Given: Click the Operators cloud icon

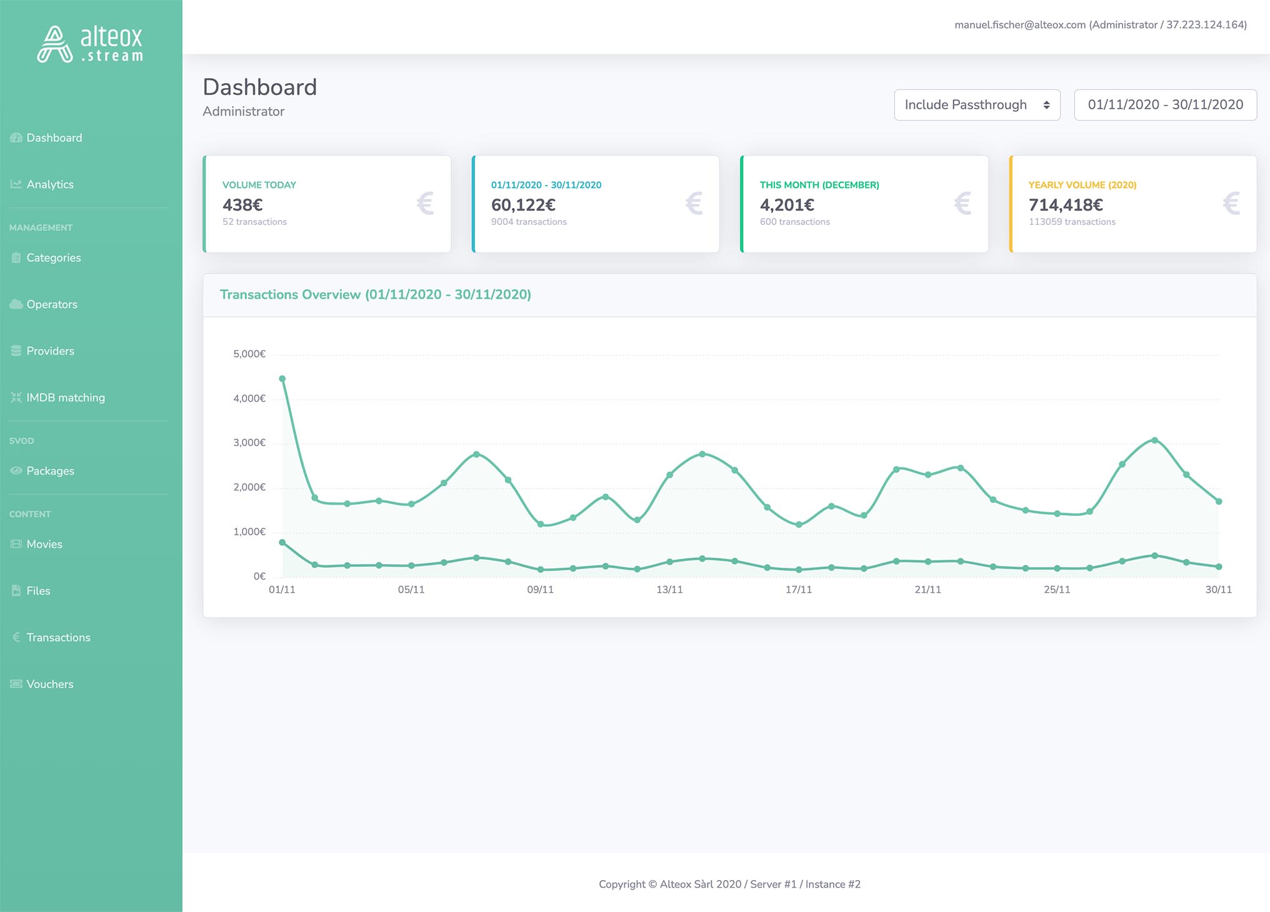Looking at the screenshot, I should 16,304.
